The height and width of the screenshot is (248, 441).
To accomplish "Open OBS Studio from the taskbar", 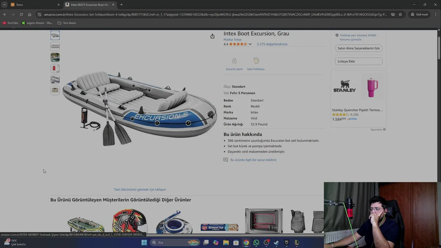I will 266,242.
